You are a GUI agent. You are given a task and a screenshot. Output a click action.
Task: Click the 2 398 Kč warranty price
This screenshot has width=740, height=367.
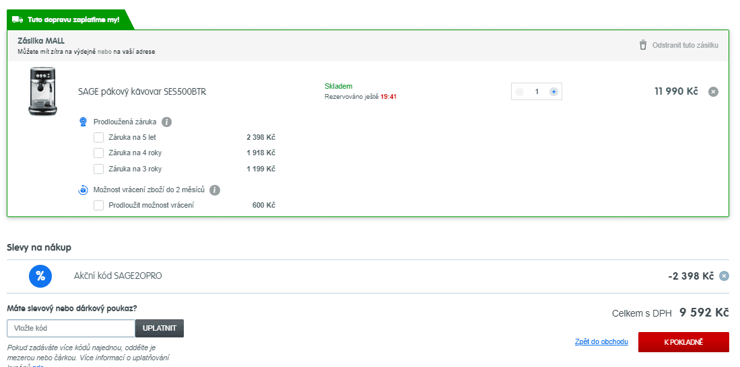[x=261, y=138]
